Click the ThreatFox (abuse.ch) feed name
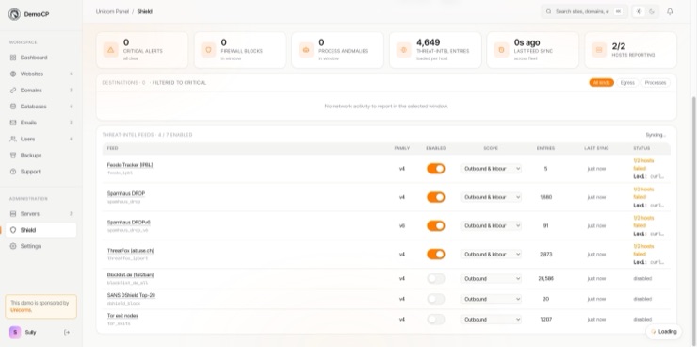697x347 pixels. click(x=130, y=251)
